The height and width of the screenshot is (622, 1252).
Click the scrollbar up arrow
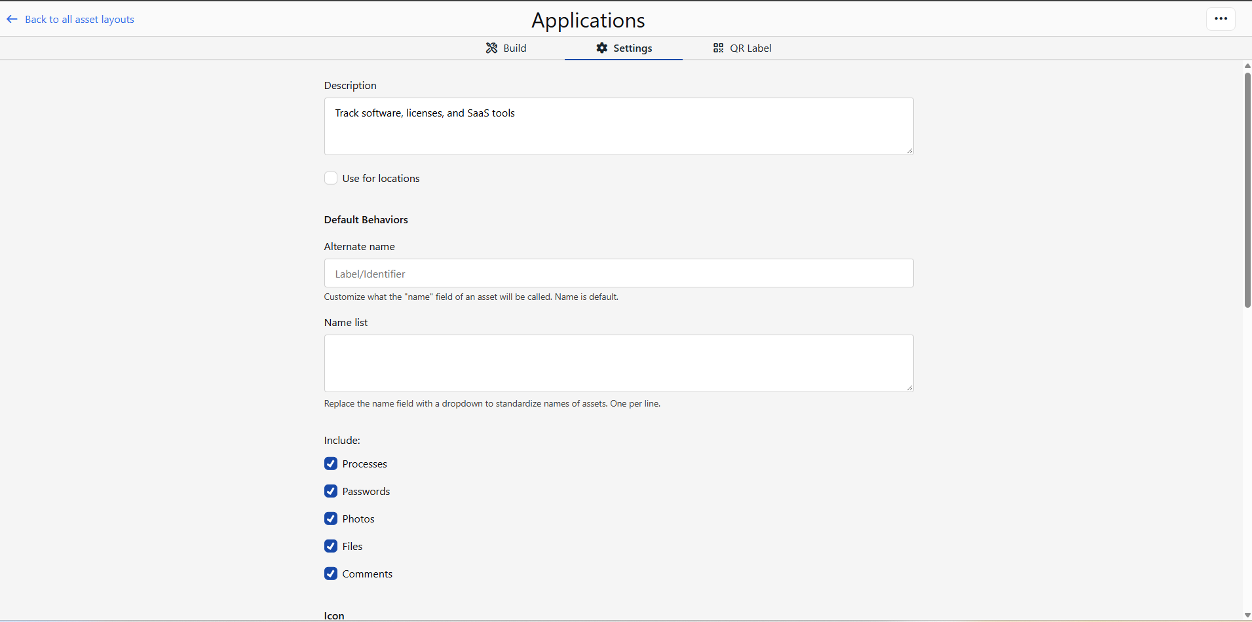click(x=1247, y=65)
